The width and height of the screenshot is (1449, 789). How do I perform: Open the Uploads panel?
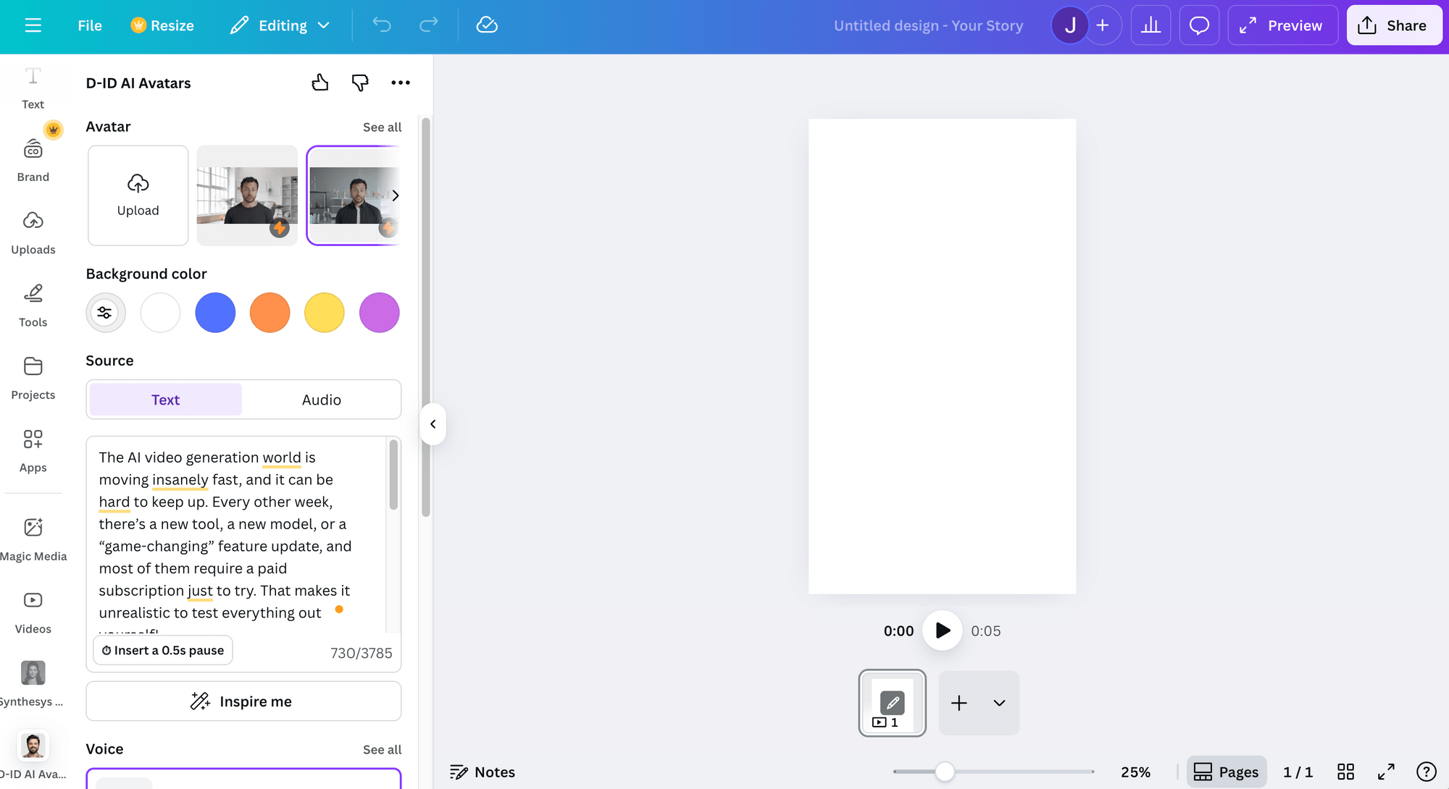point(33,230)
